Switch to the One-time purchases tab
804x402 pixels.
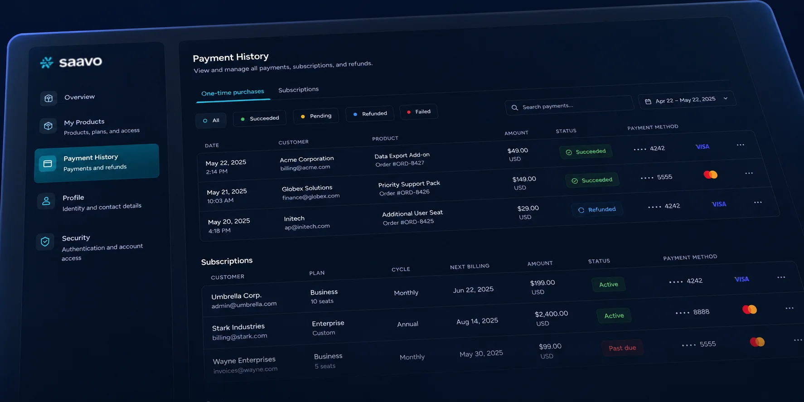[x=232, y=92]
